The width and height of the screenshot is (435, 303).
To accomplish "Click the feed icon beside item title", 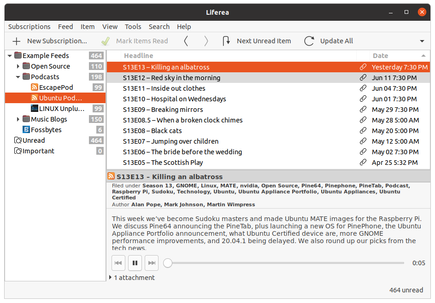I will point(111,176).
